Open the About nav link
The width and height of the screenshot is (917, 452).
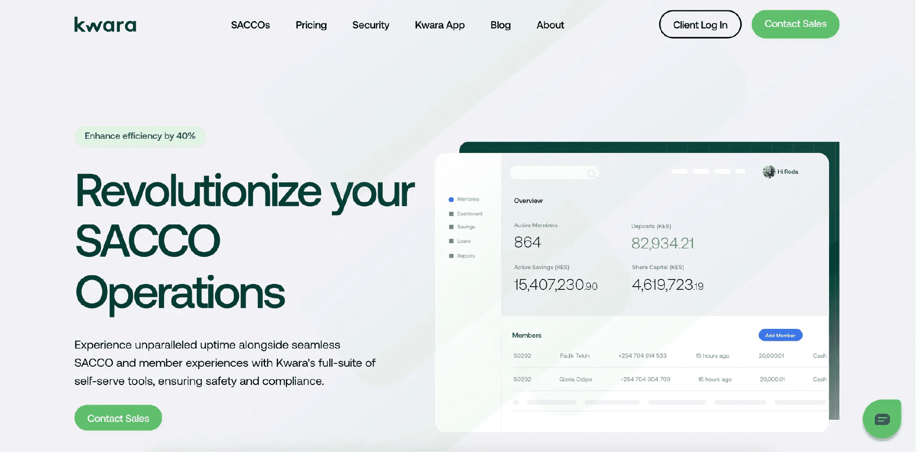point(550,25)
